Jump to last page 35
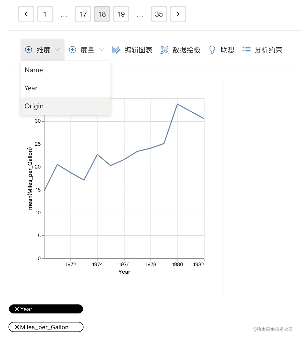 [159, 14]
